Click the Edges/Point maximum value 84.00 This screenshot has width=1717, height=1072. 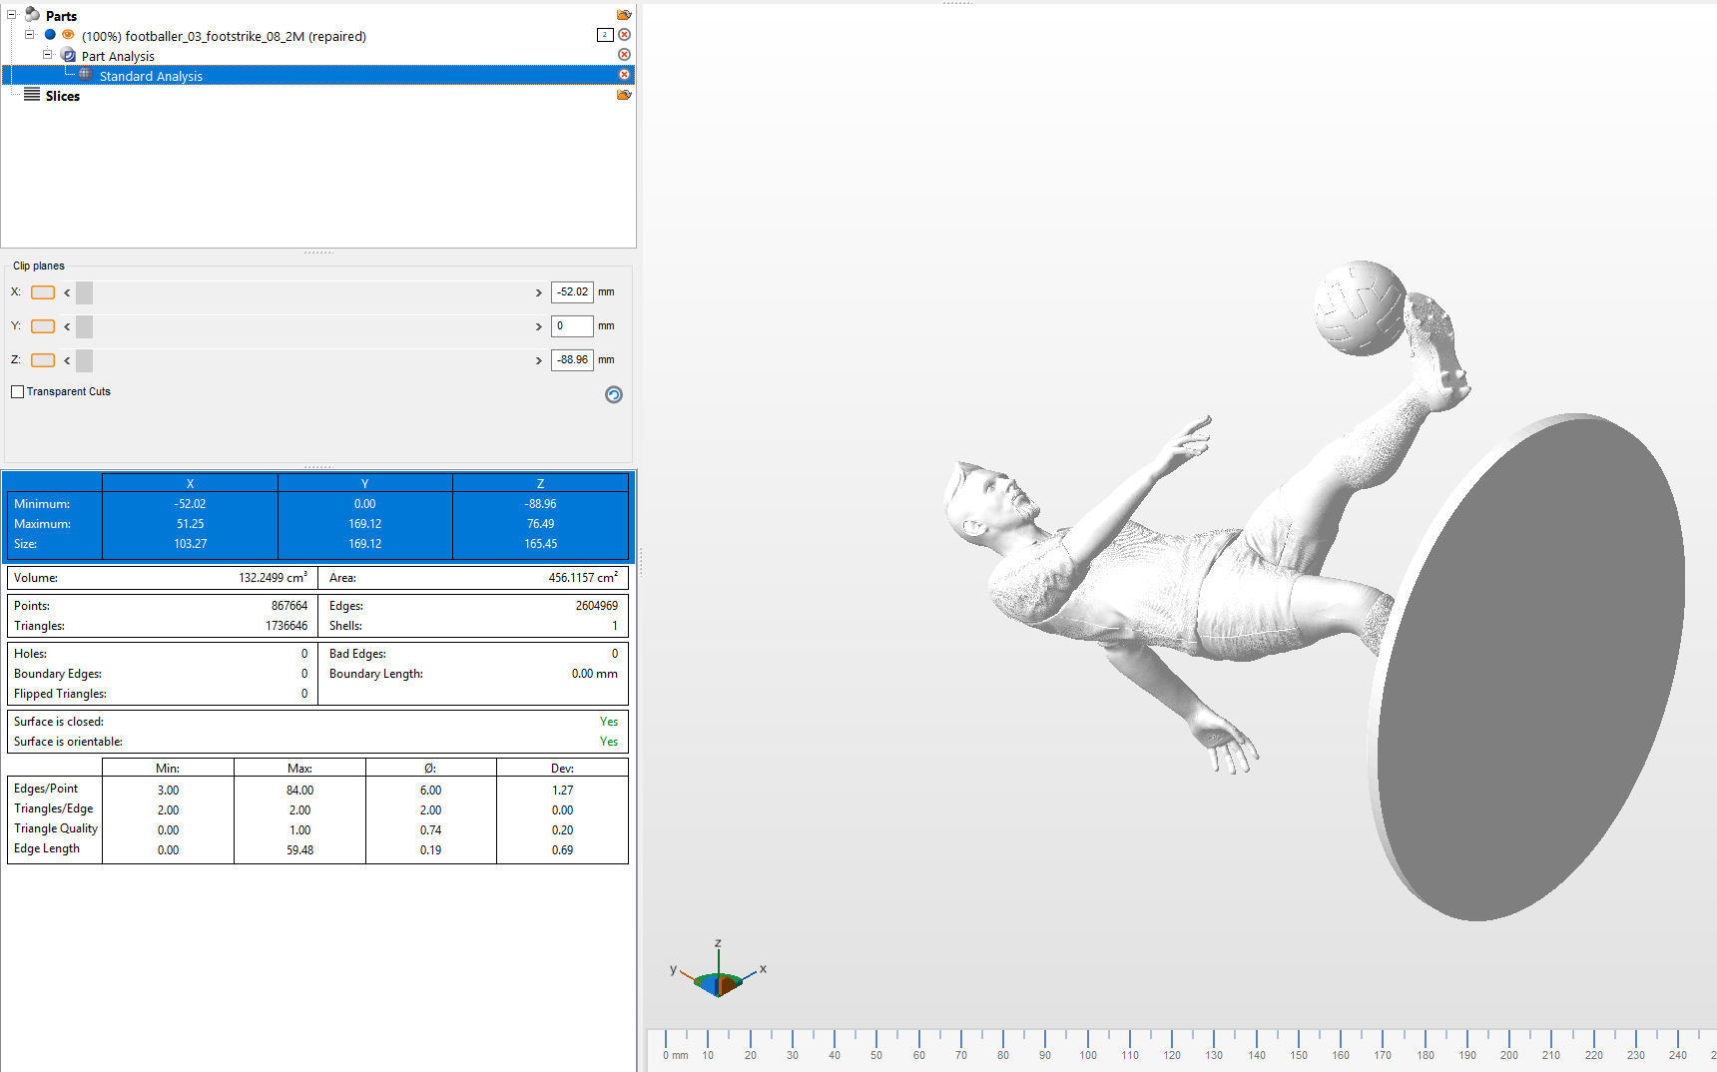click(x=299, y=790)
